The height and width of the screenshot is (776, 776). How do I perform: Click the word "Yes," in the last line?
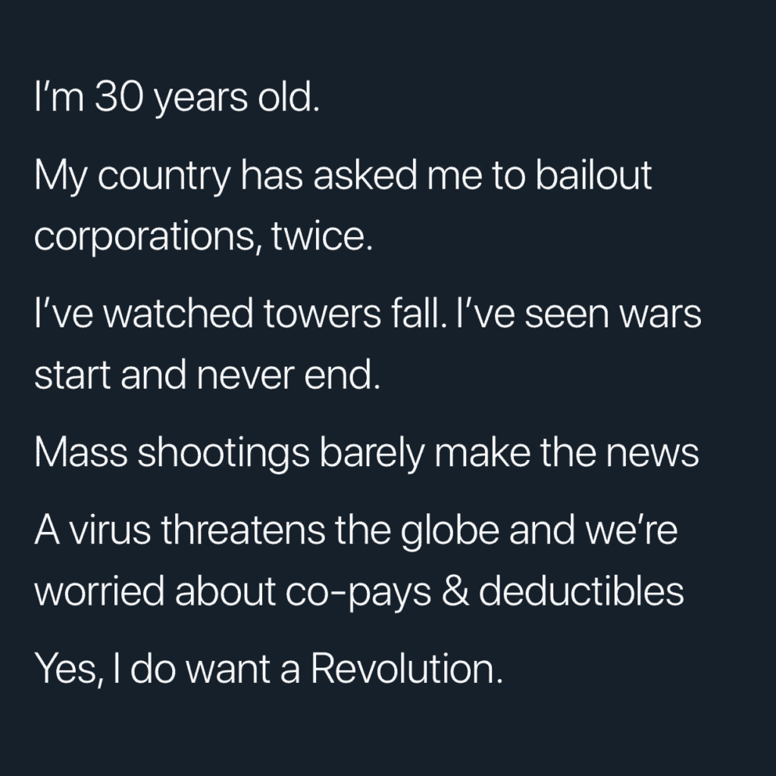coord(70,669)
